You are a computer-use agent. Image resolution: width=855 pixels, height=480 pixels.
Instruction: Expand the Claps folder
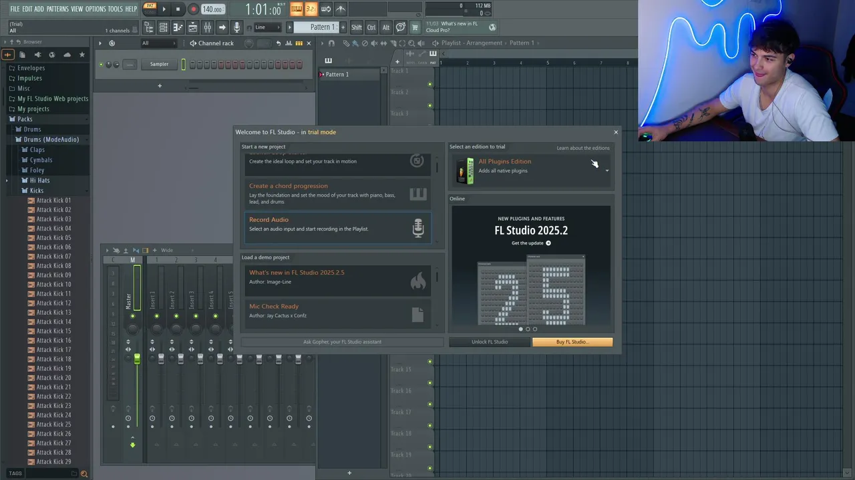tap(37, 149)
